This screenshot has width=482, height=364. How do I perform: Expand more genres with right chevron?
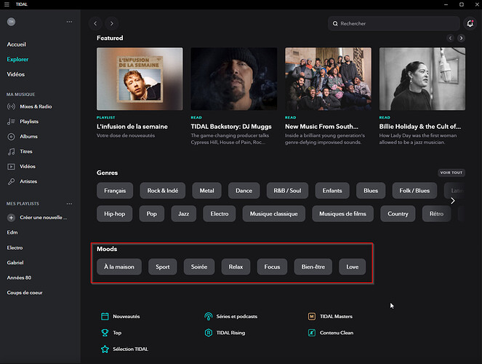click(453, 201)
